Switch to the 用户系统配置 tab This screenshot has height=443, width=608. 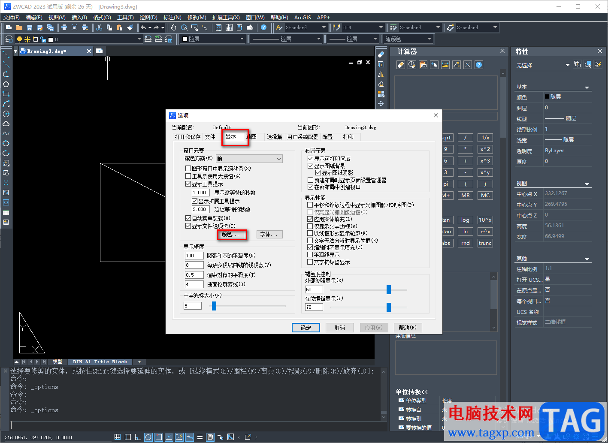(x=302, y=137)
